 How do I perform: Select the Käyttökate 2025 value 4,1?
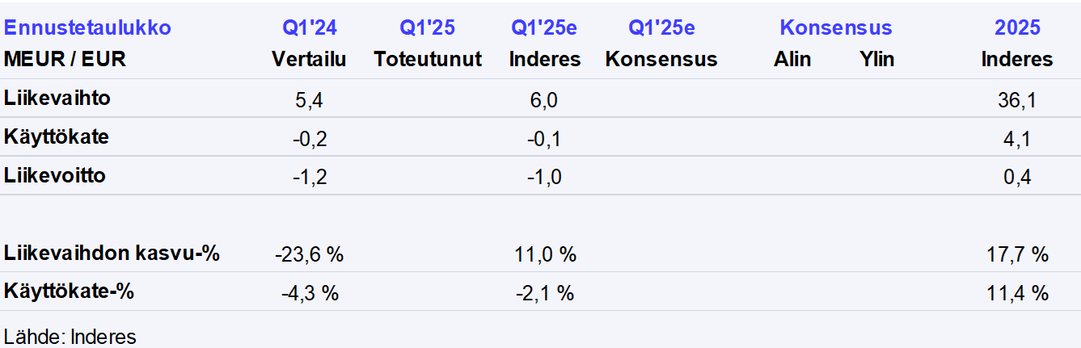(1016, 139)
